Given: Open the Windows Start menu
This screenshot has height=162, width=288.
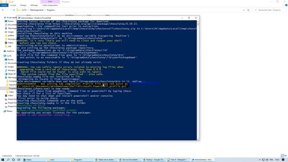Looking at the screenshot, I should coord(3,160).
